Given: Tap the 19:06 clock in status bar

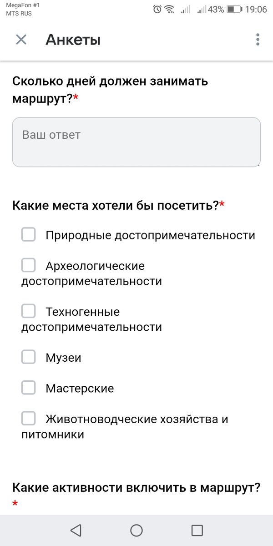Looking at the screenshot, I should click(x=256, y=9).
